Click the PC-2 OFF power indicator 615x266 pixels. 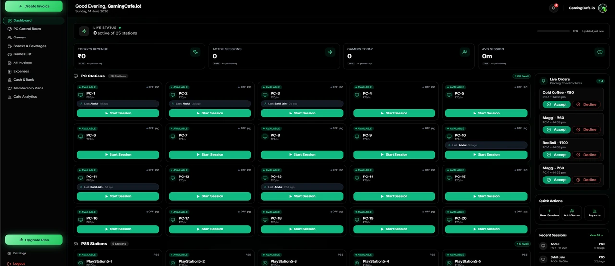(x=242, y=87)
